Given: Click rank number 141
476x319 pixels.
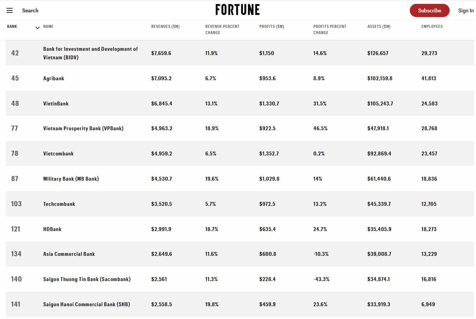Looking at the screenshot, I should click(15, 304).
